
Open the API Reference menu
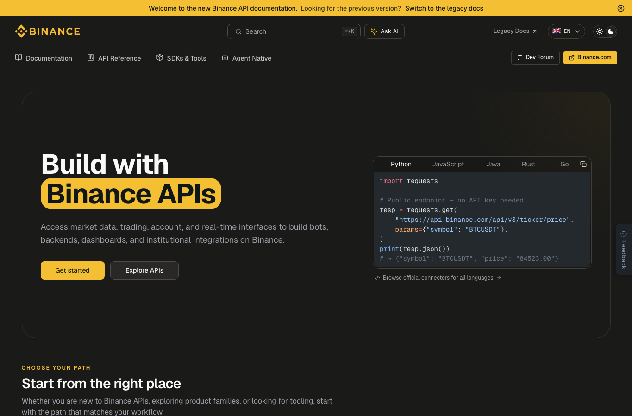pos(114,58)
